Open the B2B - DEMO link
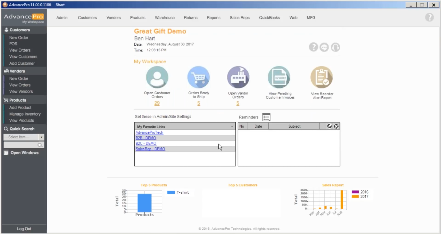 [146, 138]
